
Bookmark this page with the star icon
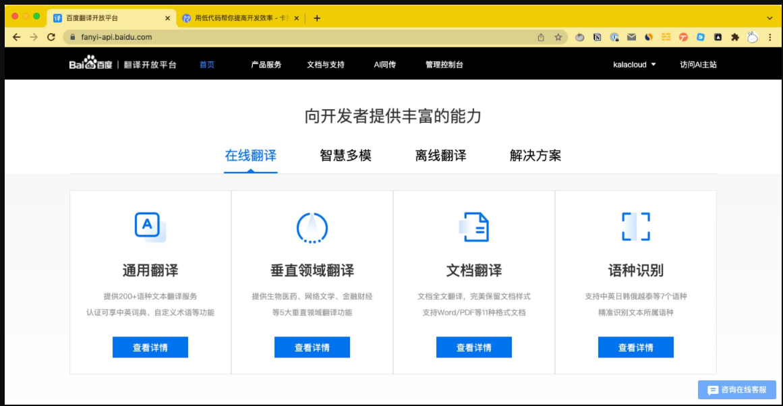click(558, 38)
